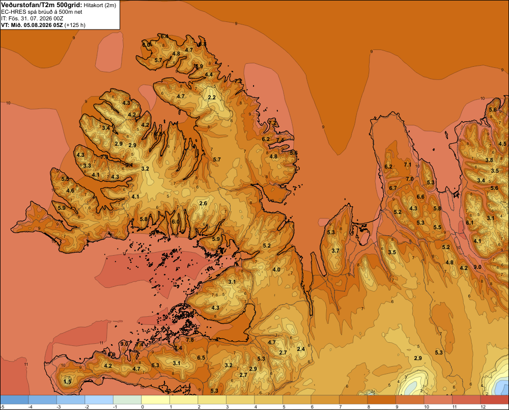Select the pale green -1 to 0 legend swatch
Viewport: 509px width, 410px height.
click(x=127, y=399)
